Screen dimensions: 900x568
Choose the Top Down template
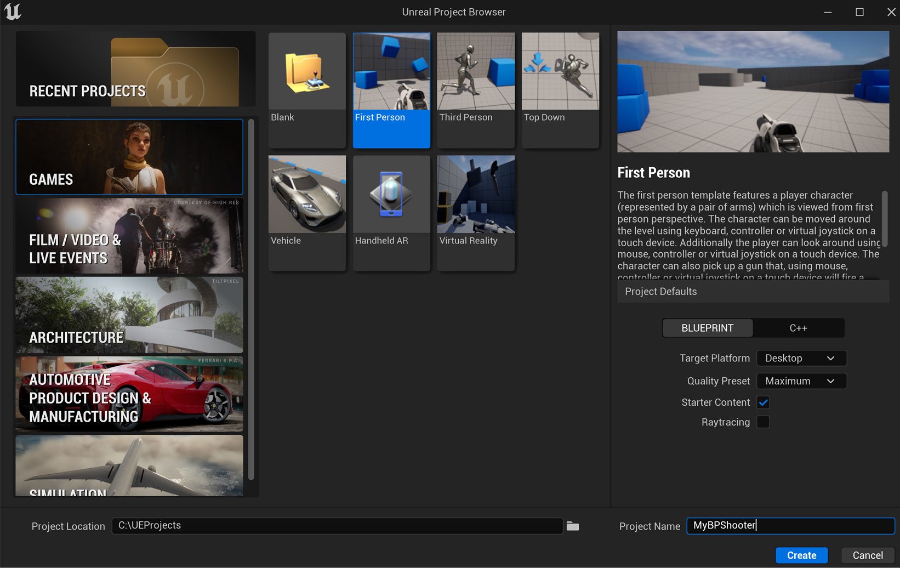click(560, 90)
